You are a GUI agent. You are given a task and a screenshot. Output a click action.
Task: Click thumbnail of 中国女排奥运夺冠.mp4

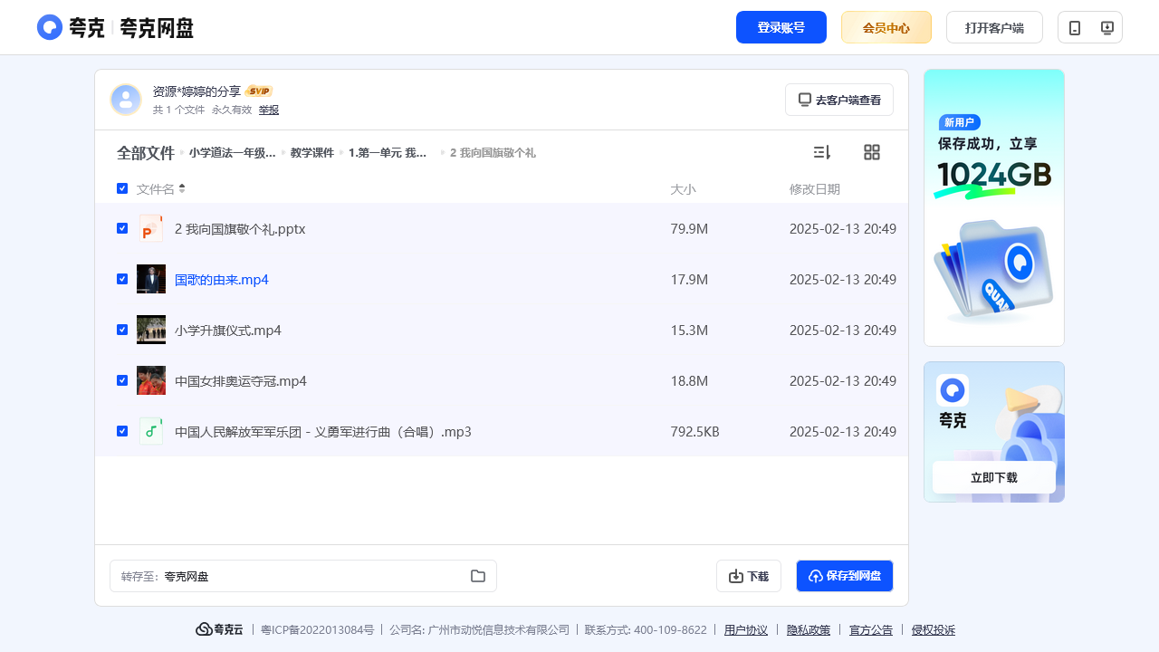click(151, 380)
